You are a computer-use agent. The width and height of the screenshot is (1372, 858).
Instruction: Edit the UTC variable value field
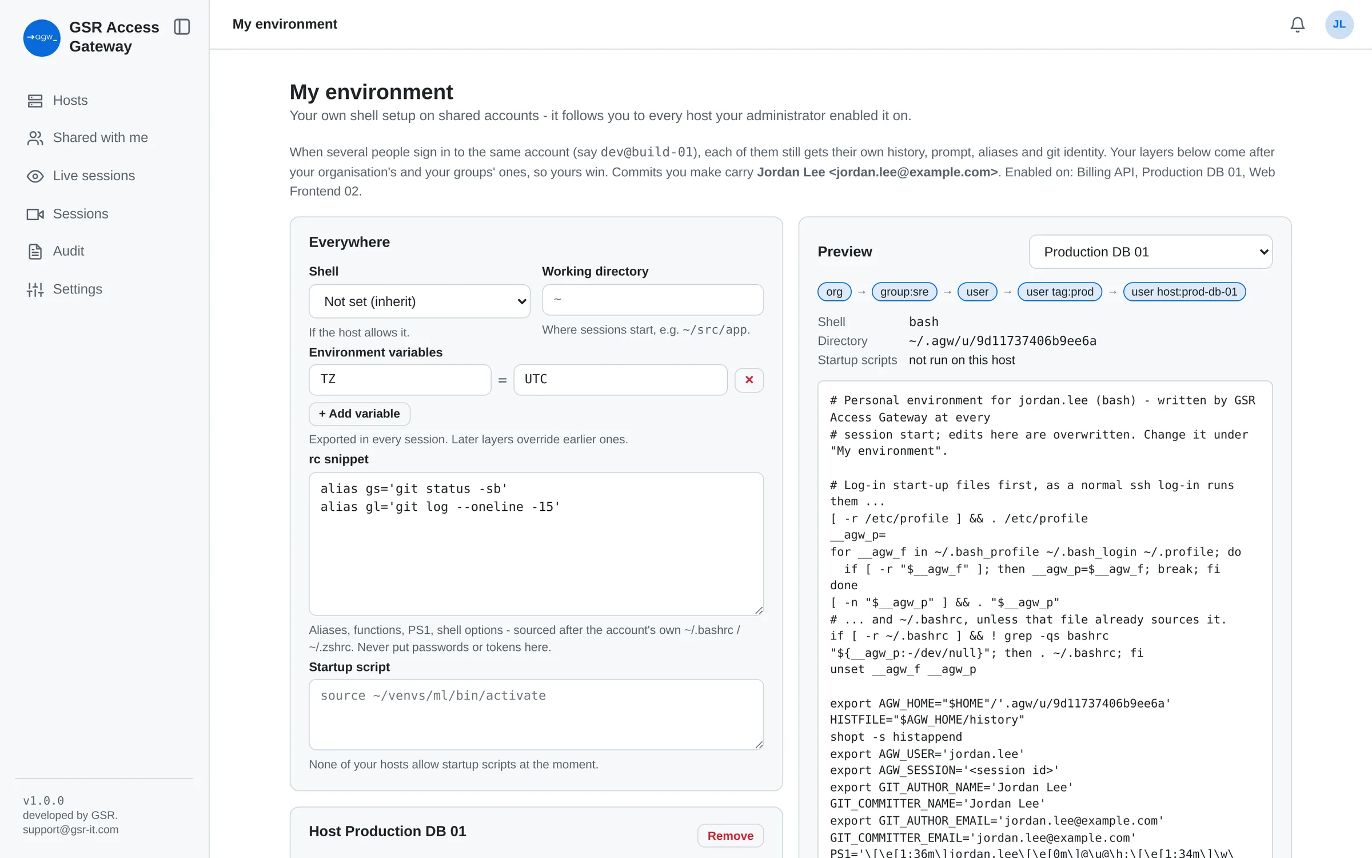[x=620, y=380]
